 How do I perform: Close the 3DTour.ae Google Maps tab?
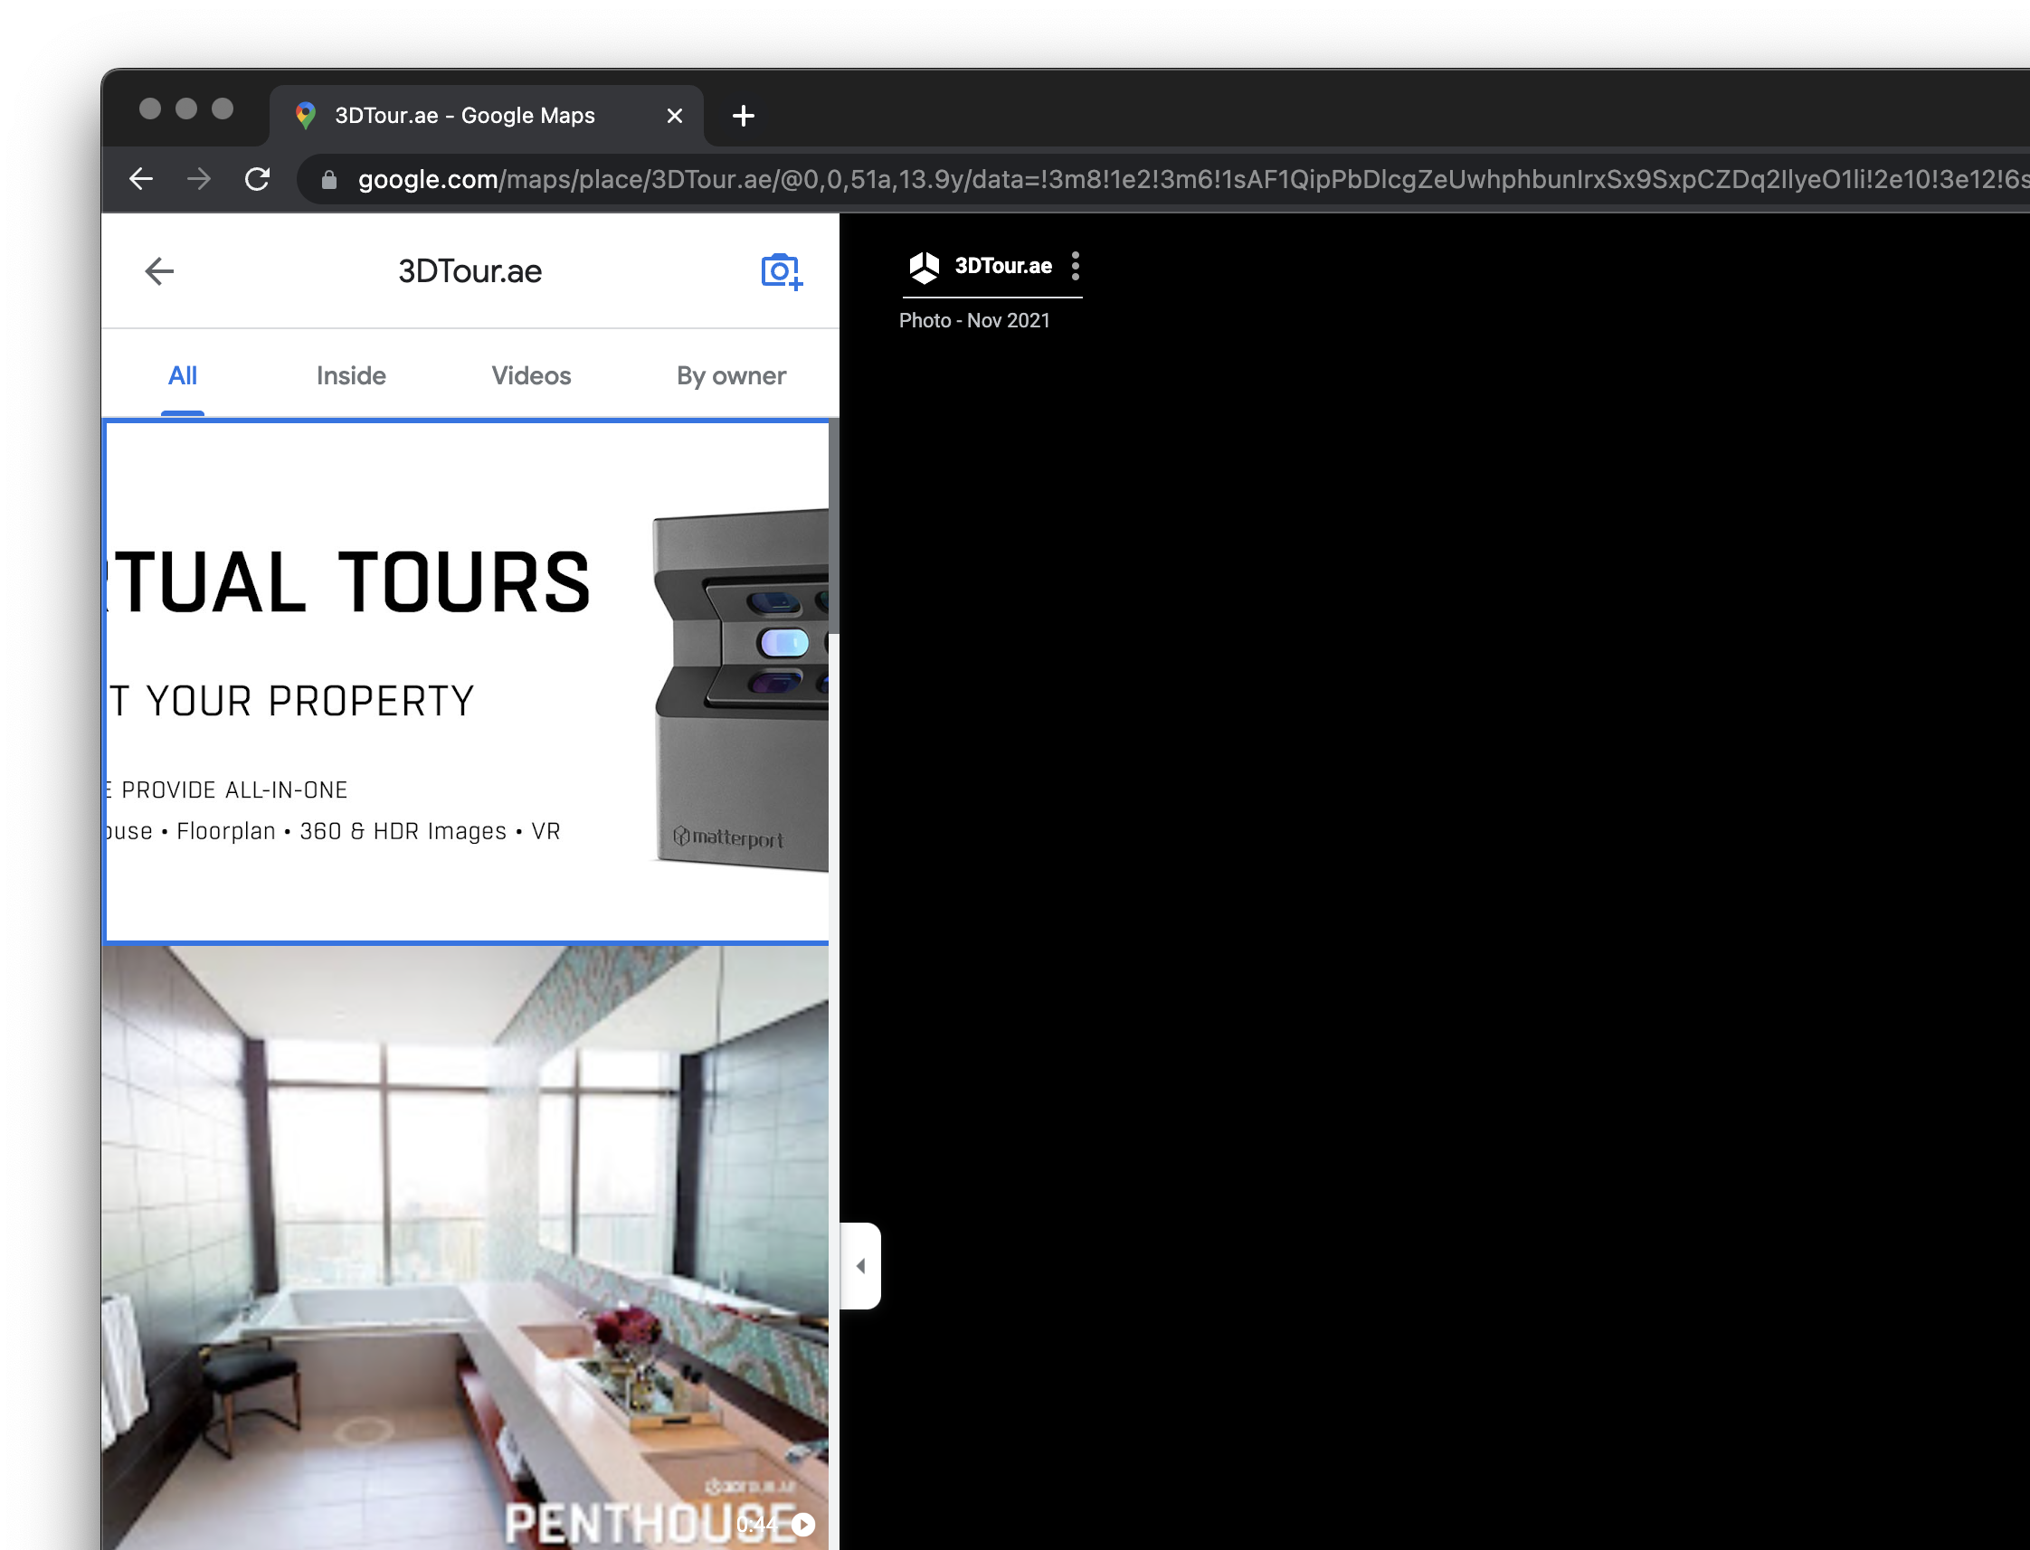coord(675,117)
